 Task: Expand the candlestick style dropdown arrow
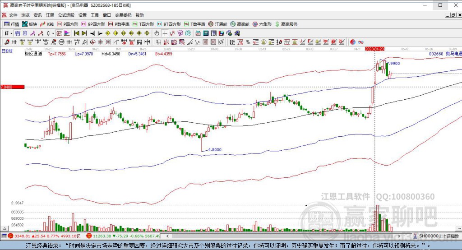tap(53, 33)
